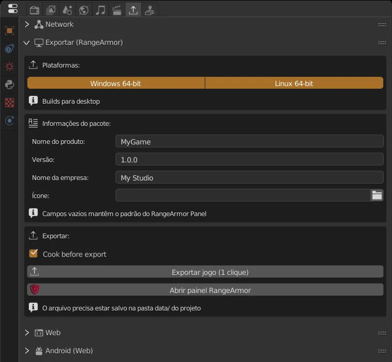392x362 pixels.
Task: Collapse the Exportar (RangeArmor) panel
Action: coord(26,43)
